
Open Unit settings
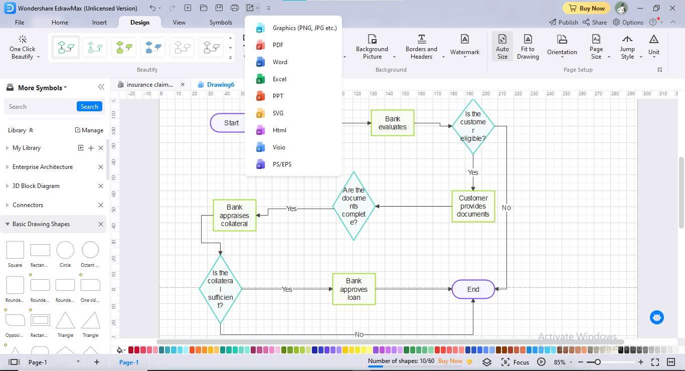coord(654,46)
